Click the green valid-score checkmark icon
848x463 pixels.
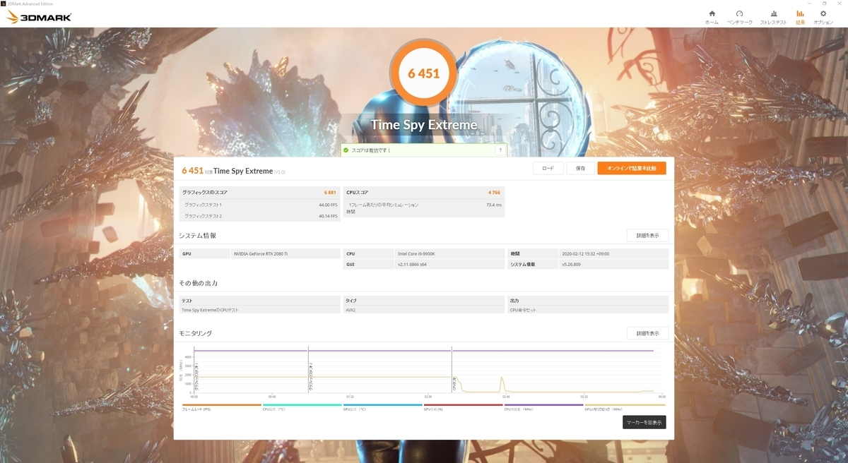pos(346,150)
